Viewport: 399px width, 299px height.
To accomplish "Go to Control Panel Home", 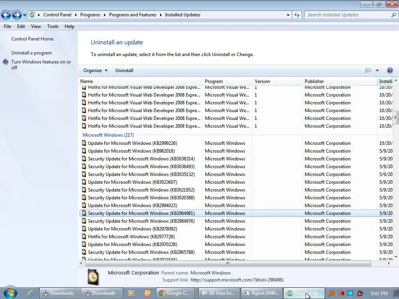I will click(32, 39).
